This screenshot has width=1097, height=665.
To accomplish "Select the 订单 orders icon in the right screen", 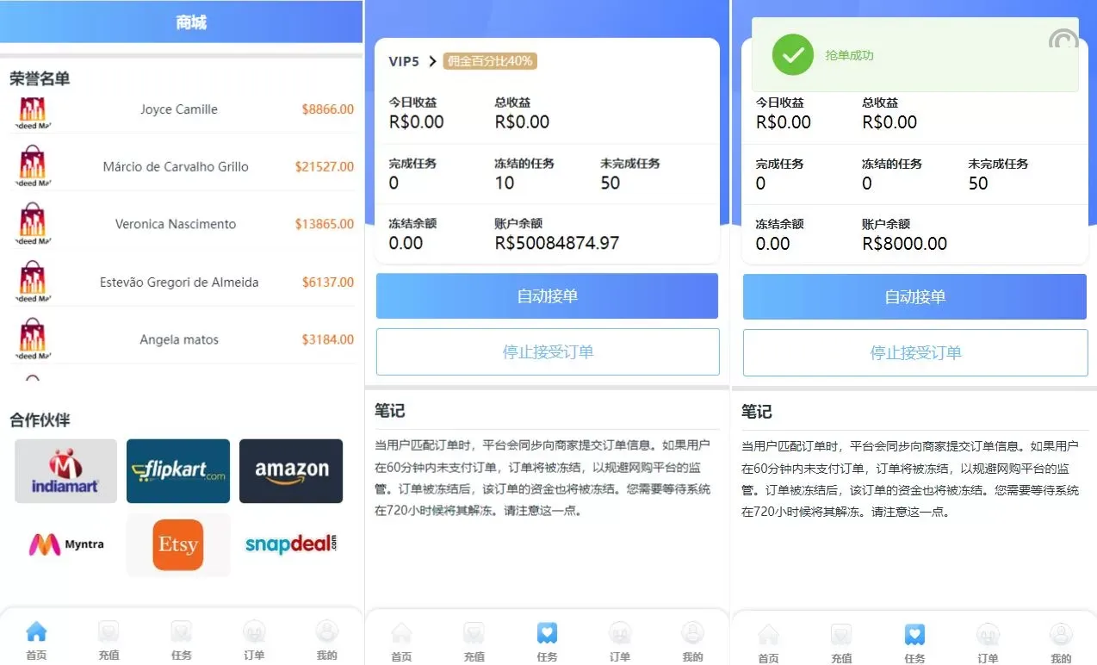I will point(988,636).
